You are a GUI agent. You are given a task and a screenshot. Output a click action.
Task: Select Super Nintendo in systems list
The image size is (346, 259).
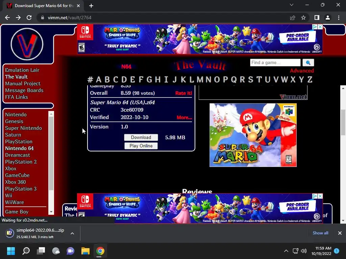point(23,128)
